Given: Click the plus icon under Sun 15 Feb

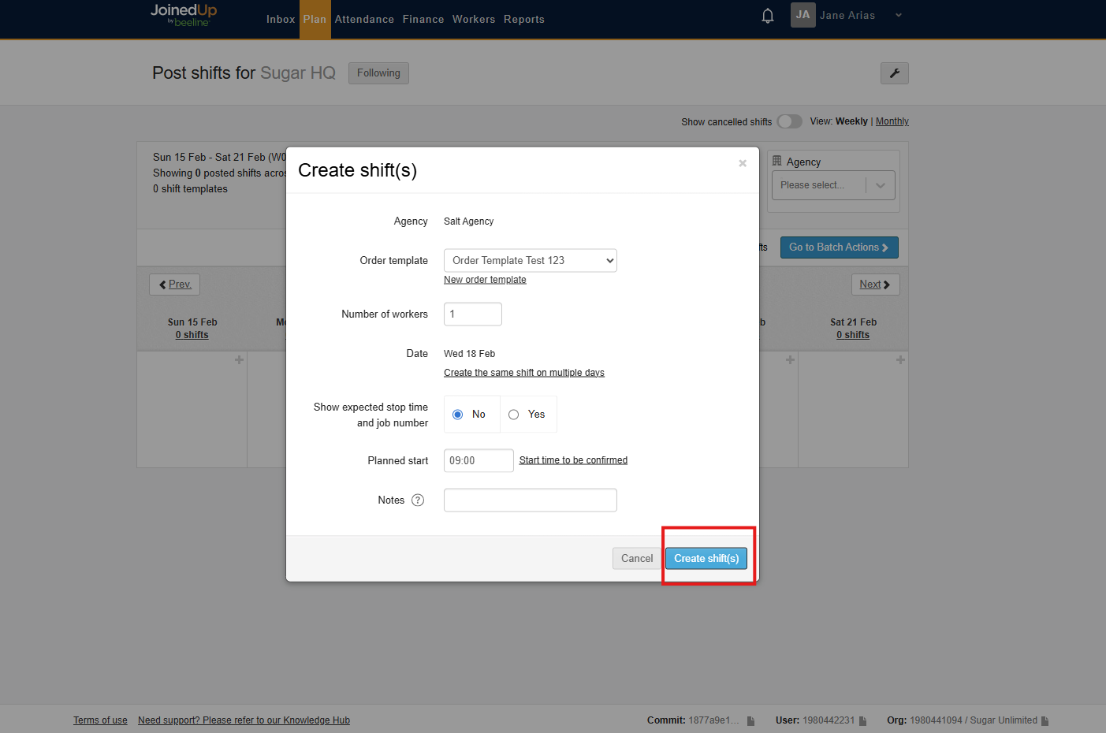Looking at the screenshot, I should click(x=239, y=360).
